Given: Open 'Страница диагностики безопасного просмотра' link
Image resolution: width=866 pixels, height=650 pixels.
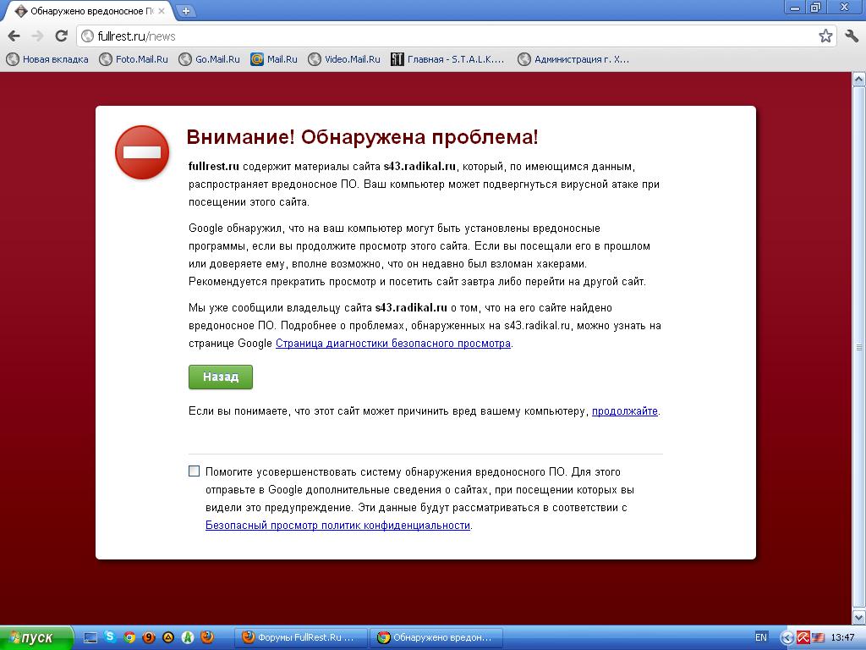Looking at the screenshot, I should coord(393,344).
